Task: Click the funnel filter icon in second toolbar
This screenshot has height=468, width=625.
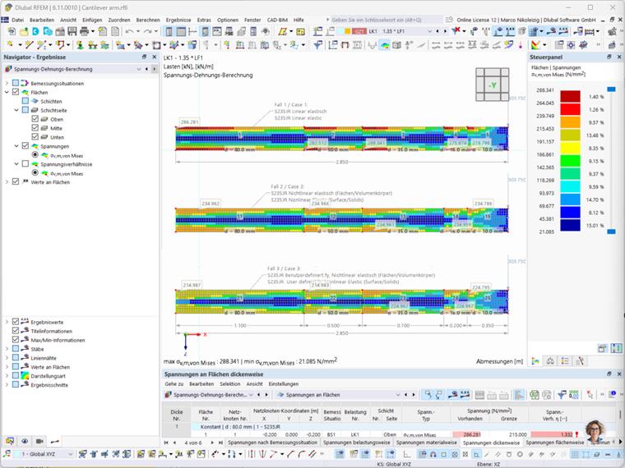Action: point(317,45)
